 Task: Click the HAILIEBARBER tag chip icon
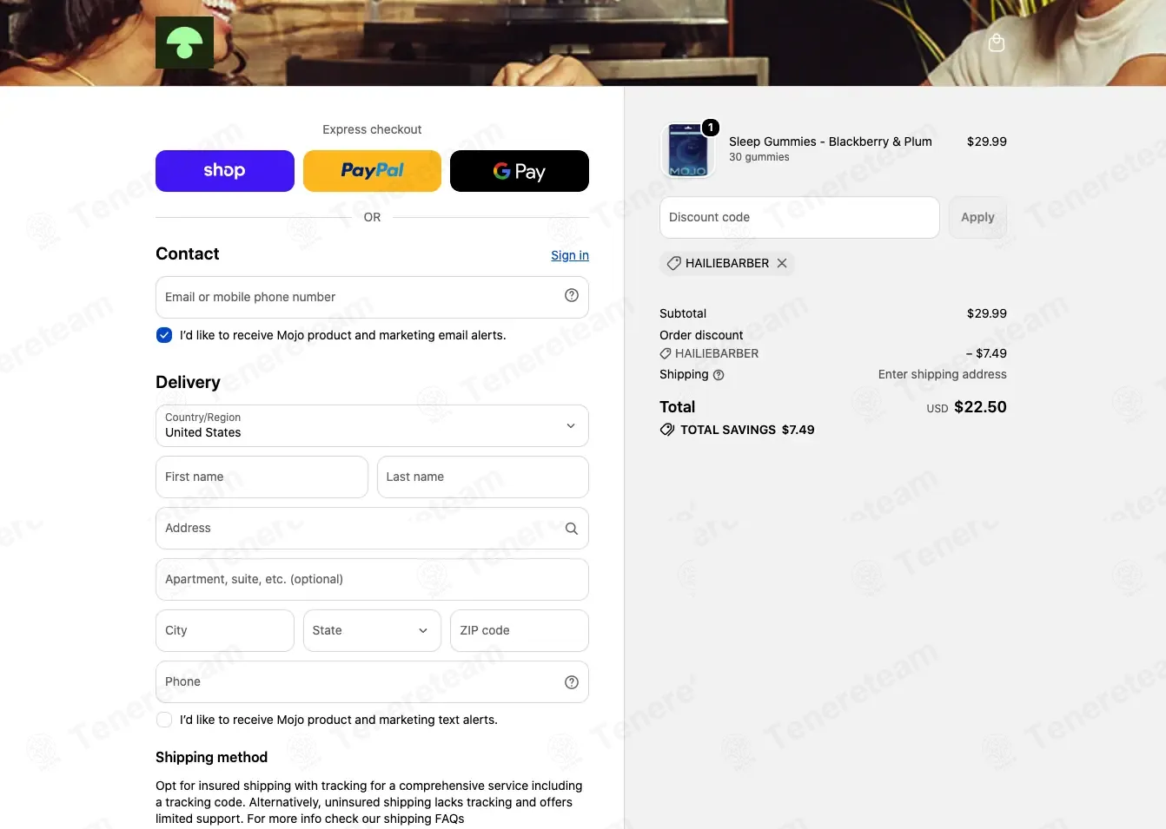point(673,263)
